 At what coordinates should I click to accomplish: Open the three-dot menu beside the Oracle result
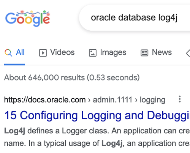[x=180, y=99]
